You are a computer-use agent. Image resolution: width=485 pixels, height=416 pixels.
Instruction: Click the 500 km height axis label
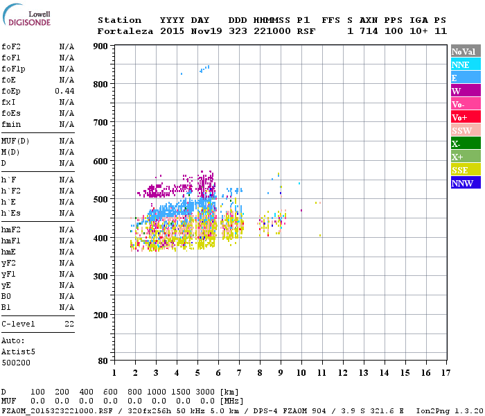[x=100, y=200]
